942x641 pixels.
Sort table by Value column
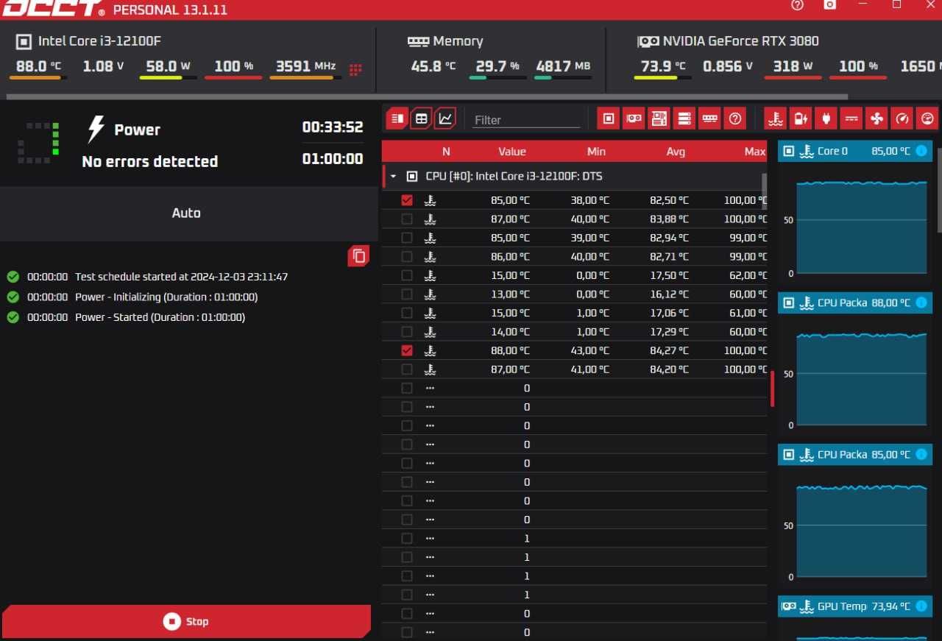(512, 152)
